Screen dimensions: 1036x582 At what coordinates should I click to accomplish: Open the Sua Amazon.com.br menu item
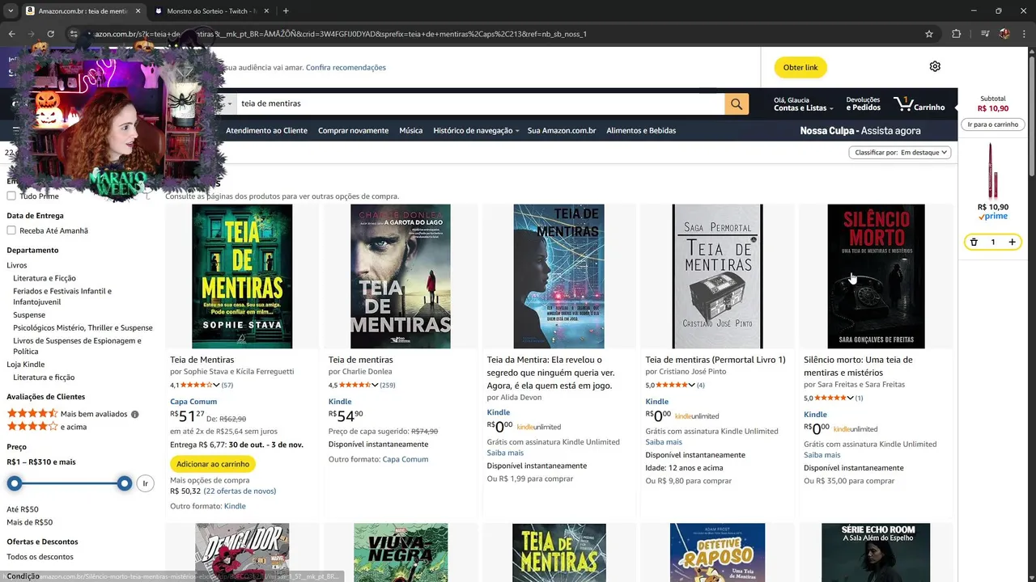pyautogui.click(x=562, y=130)
